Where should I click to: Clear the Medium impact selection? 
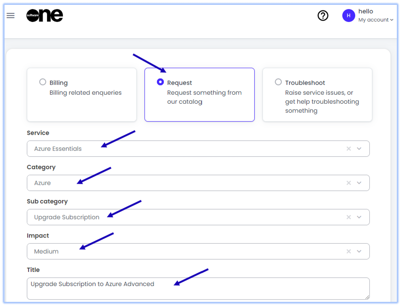349,251
